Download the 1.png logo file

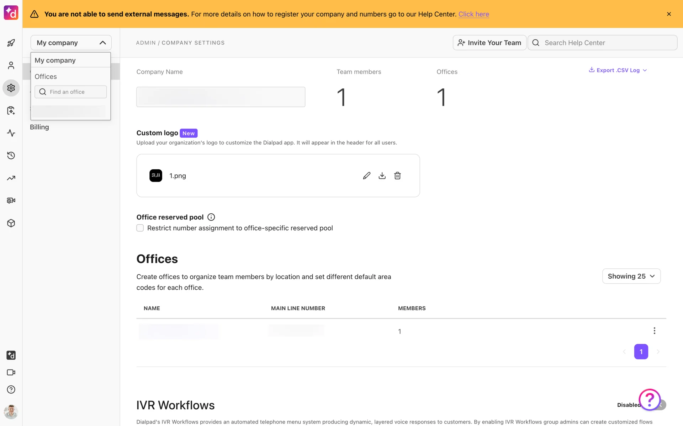(x=382, y=176)
